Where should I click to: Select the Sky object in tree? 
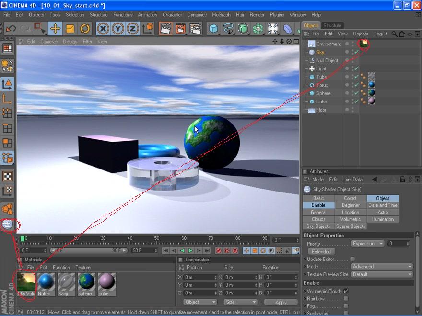(x=320, y=52)
